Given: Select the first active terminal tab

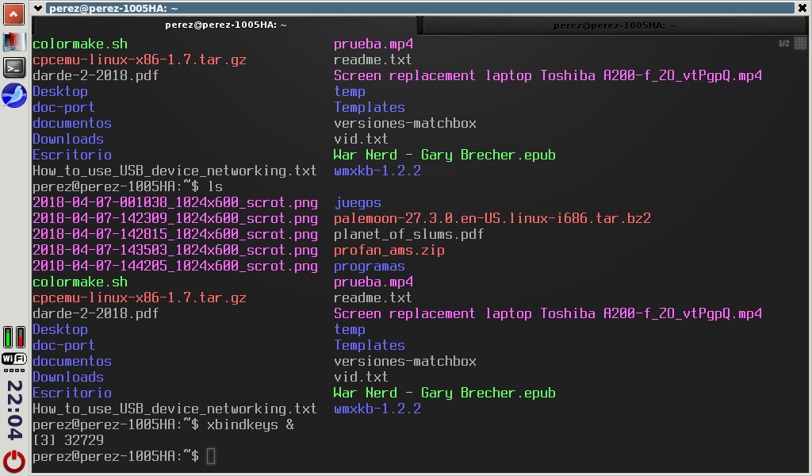Looking at the screenshot, I should (x=225, y=25).
